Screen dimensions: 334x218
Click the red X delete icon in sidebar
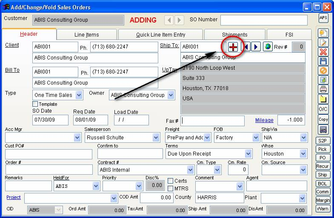coord(323,52)
